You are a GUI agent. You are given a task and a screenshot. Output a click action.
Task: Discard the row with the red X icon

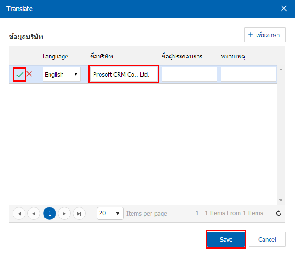point(29,74)
